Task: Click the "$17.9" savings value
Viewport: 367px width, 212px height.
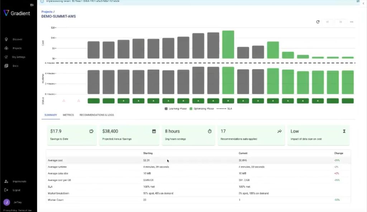Action: tap(56, 131)
